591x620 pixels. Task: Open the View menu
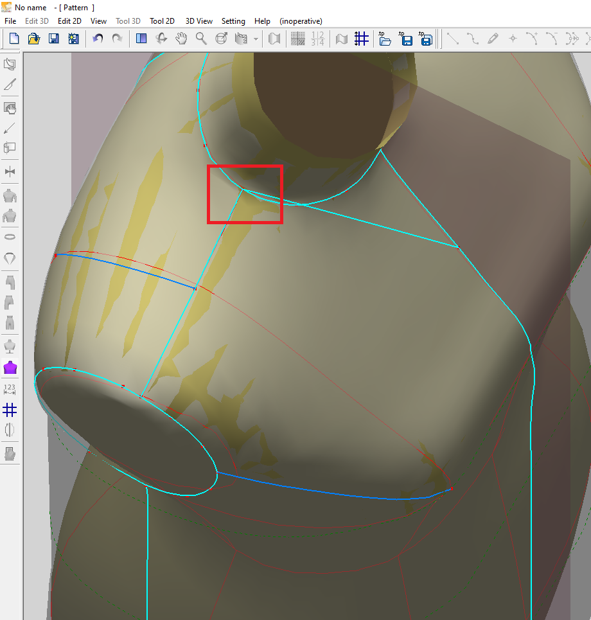click(98, 21)
